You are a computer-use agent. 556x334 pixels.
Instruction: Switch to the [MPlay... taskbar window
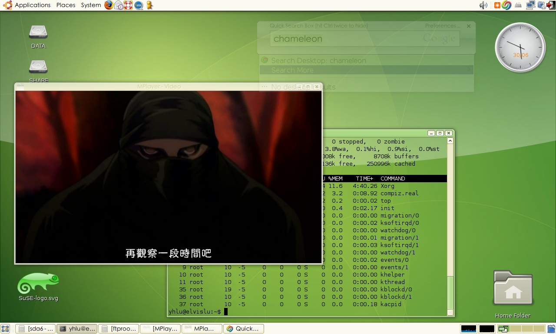[160, 329]
